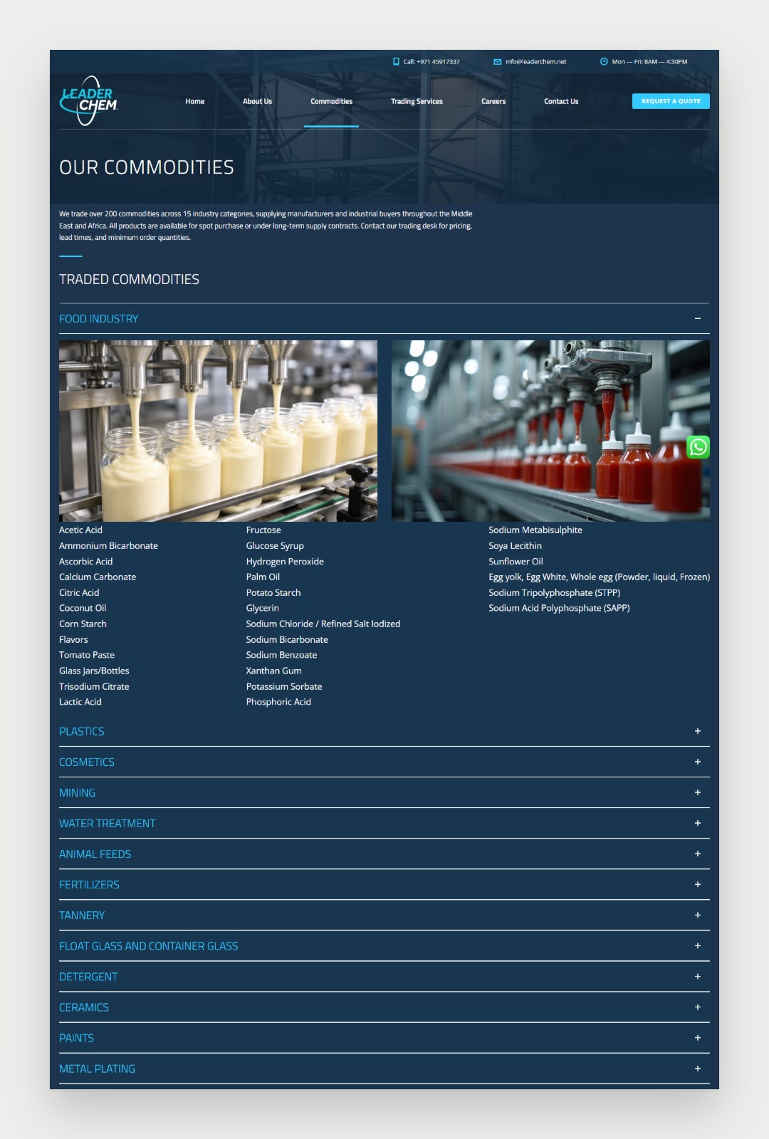This screenshot has width=769, height=1139.
Task: Select Citric Acid in the list
Action: pyautogui.click(x=79, y=592)
